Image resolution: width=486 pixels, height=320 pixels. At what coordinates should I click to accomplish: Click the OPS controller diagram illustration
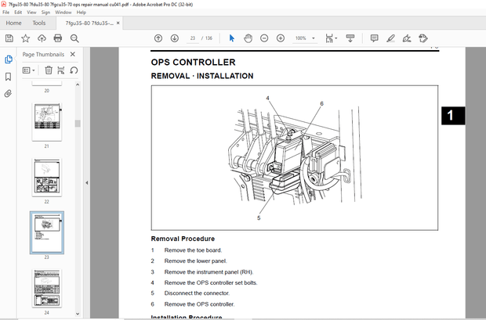click(x=295, y=158)
